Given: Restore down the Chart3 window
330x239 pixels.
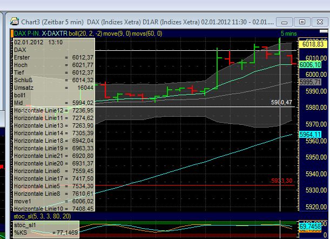Looking at the screenshot, I should [302, 22].
